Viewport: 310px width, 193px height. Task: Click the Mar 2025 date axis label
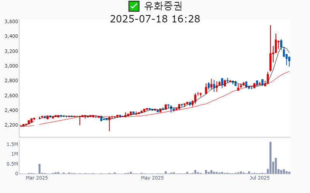pyautogui.click(x=37, y=178)
